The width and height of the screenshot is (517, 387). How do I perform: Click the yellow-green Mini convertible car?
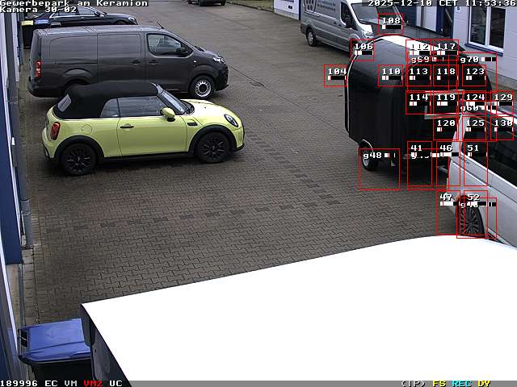(141, 127)
